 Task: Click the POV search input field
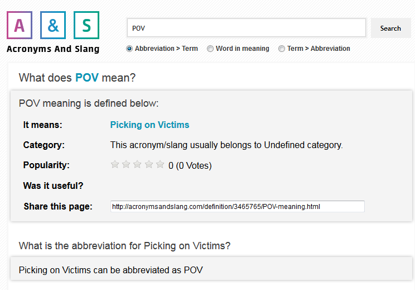pos(247,28)
